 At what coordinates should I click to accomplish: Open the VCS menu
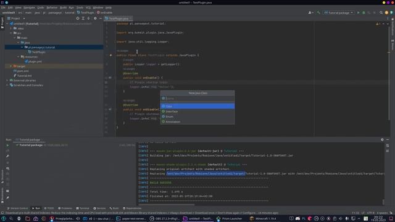(x=88, y=7)
